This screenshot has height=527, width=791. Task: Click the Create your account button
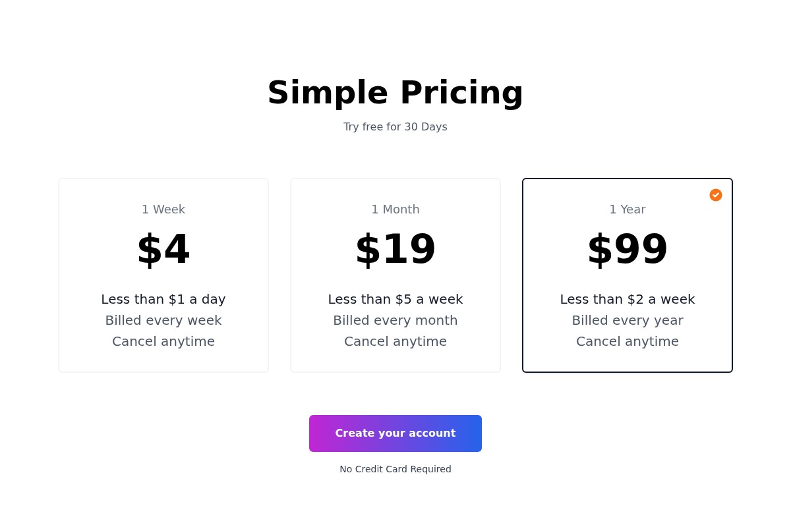click(395, 433)
